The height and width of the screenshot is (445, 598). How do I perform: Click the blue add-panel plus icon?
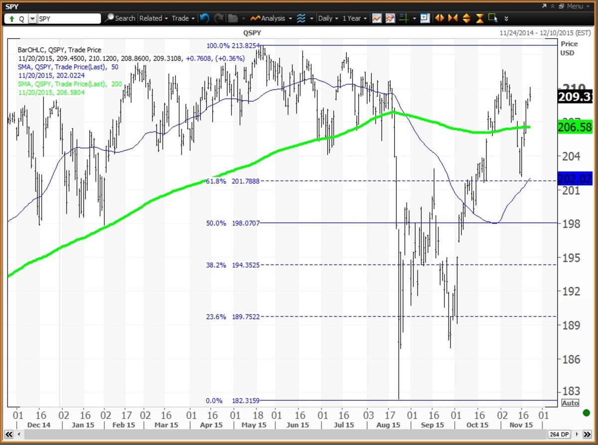coord(425,18)
